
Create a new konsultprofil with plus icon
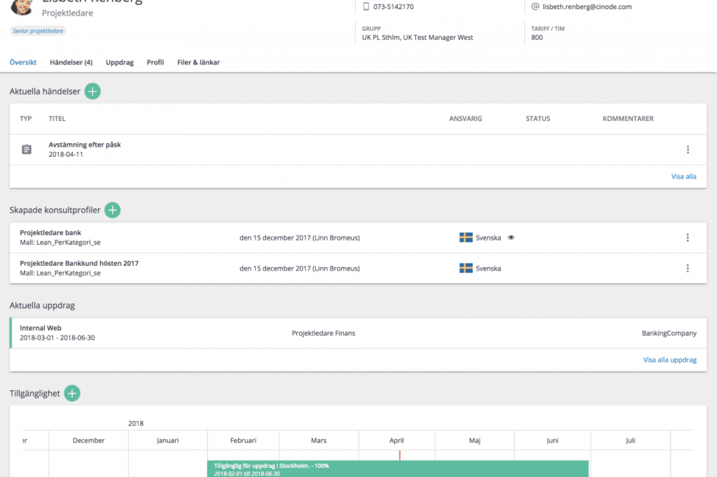[113, 210]
